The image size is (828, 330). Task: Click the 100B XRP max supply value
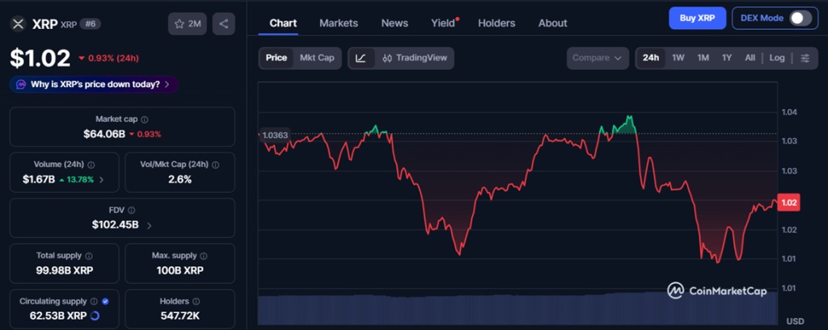tap(180, 270)
